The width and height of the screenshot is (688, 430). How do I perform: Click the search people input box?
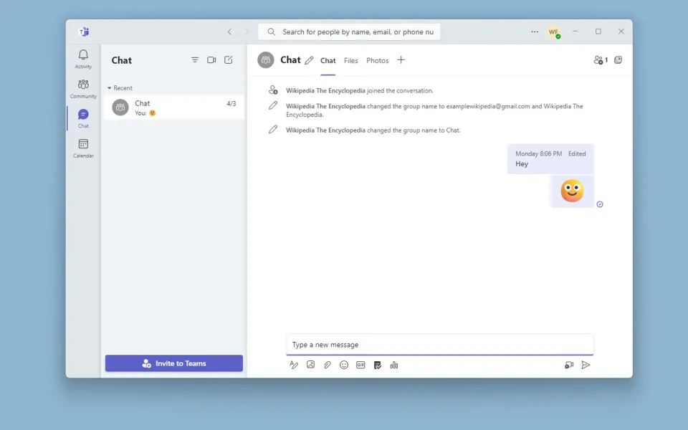(x=349, y=32)
